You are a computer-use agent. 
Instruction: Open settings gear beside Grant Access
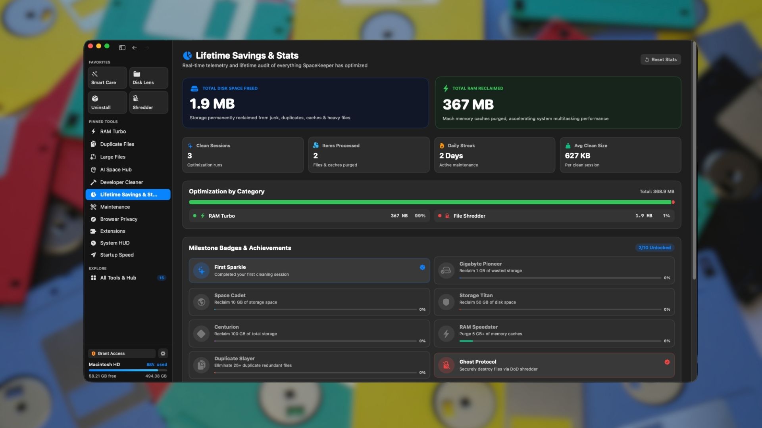163,353
